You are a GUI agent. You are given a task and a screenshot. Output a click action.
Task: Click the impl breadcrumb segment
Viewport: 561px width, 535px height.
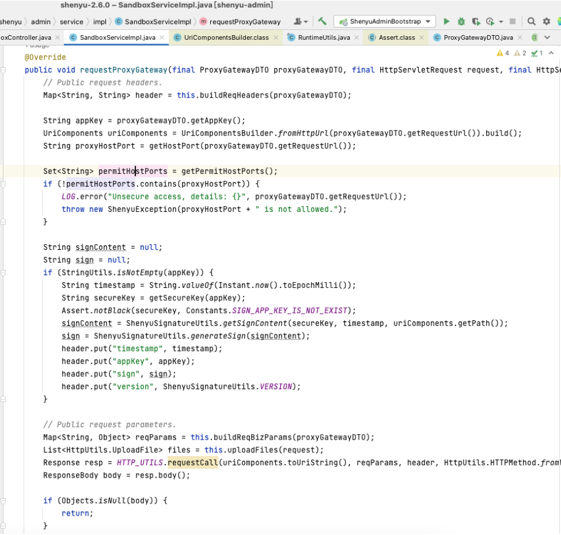point(100,22)
